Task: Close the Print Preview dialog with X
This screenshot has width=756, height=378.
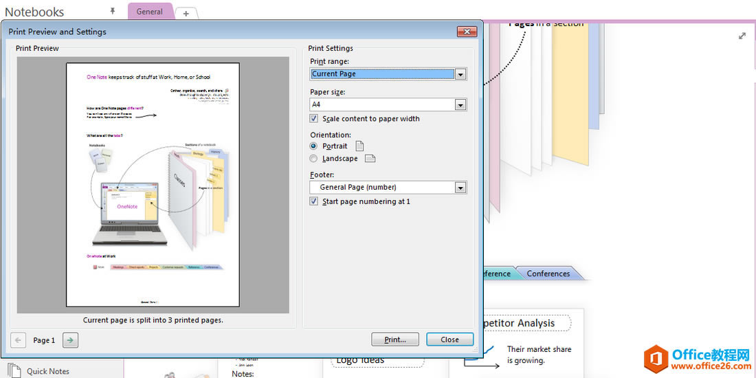Action: (467, 32)
